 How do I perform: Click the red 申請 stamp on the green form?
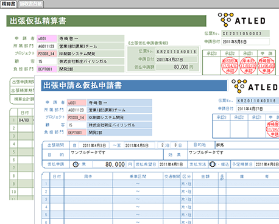click(x=266, y=66)
